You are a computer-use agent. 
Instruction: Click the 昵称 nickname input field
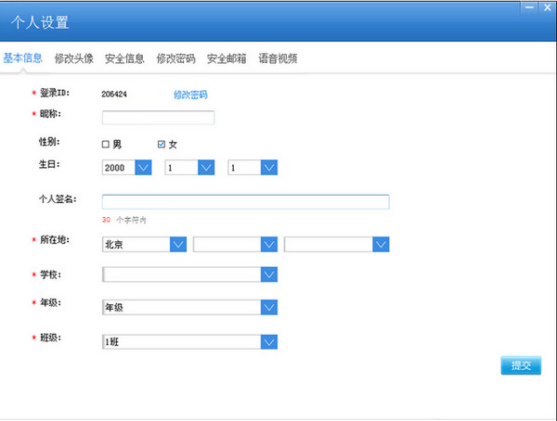tap(158, 118)
